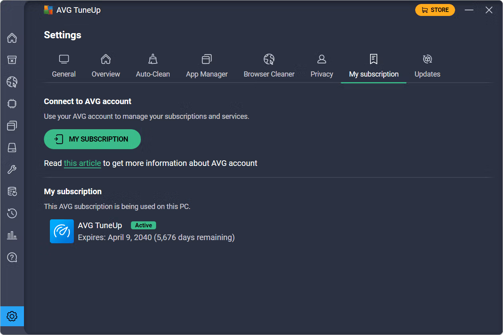Switch to the Overview settings tab
This screenshot has width=503, height=335.
tap(106, 67)
